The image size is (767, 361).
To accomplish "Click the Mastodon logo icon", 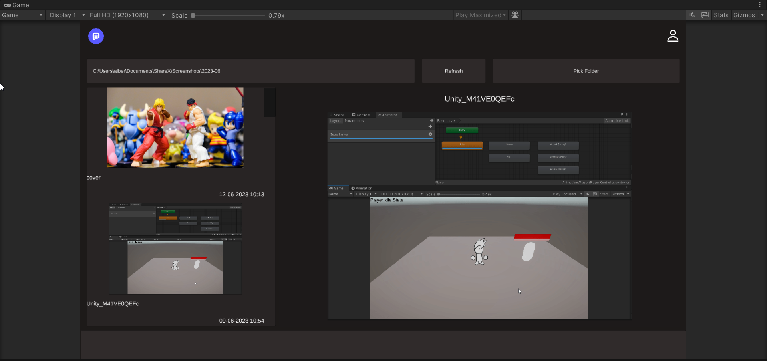I will [x=96, y=36].
